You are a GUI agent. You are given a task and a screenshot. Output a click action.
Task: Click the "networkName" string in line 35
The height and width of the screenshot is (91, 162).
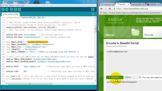pyautogui.click(x=30, y=35)
